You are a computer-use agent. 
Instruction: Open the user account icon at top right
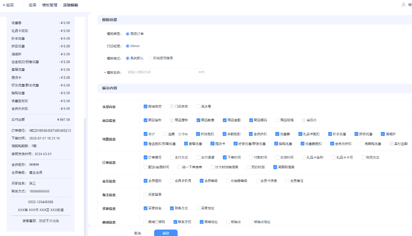point(403,5)
